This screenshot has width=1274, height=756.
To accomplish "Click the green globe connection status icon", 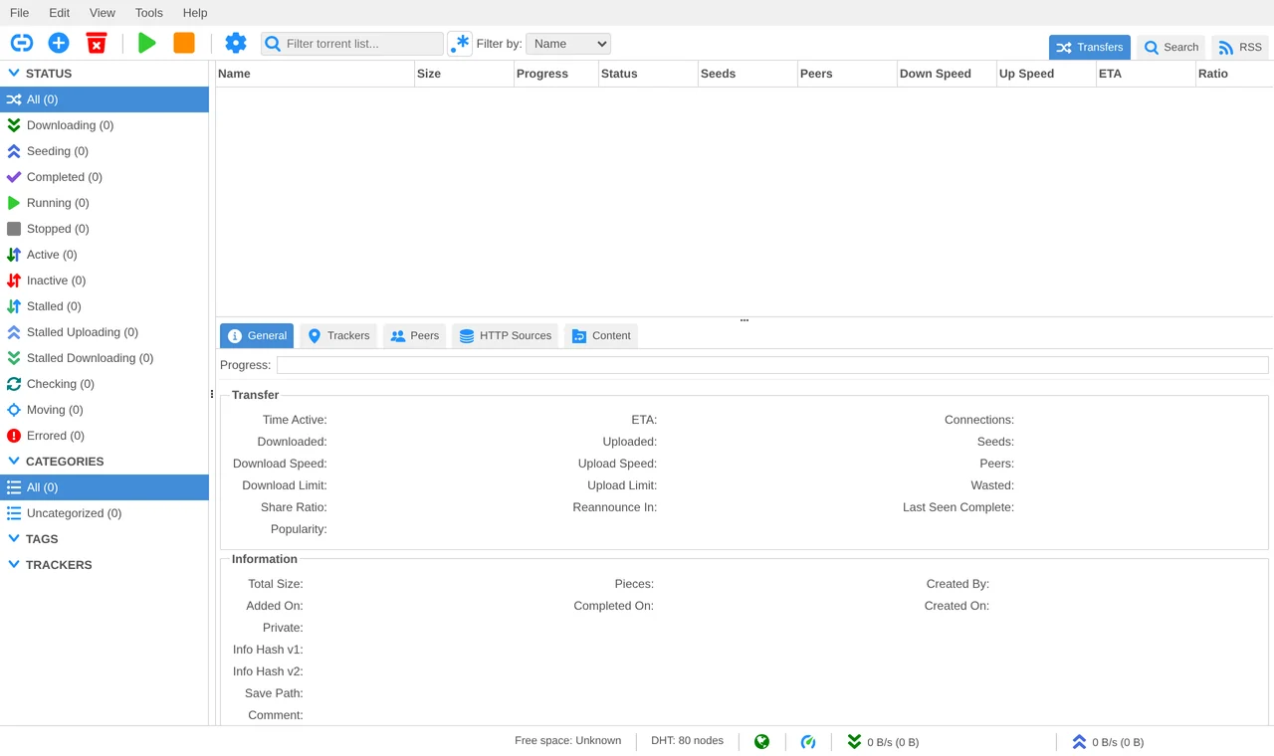I will [761, 742].
